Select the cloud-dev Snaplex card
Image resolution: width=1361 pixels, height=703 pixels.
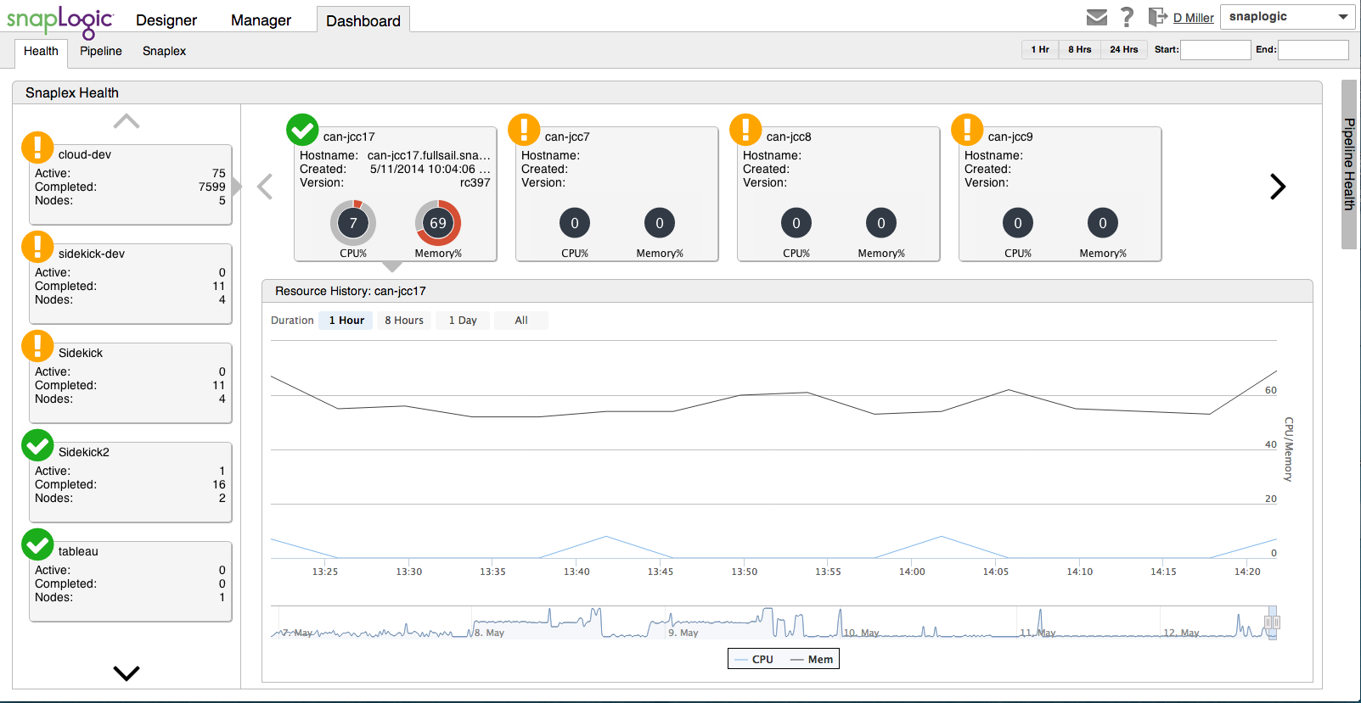[131, 184]
